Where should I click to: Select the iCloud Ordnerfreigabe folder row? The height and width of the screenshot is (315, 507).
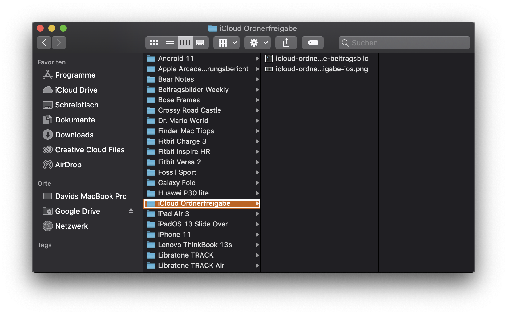(x=202, y=203)
